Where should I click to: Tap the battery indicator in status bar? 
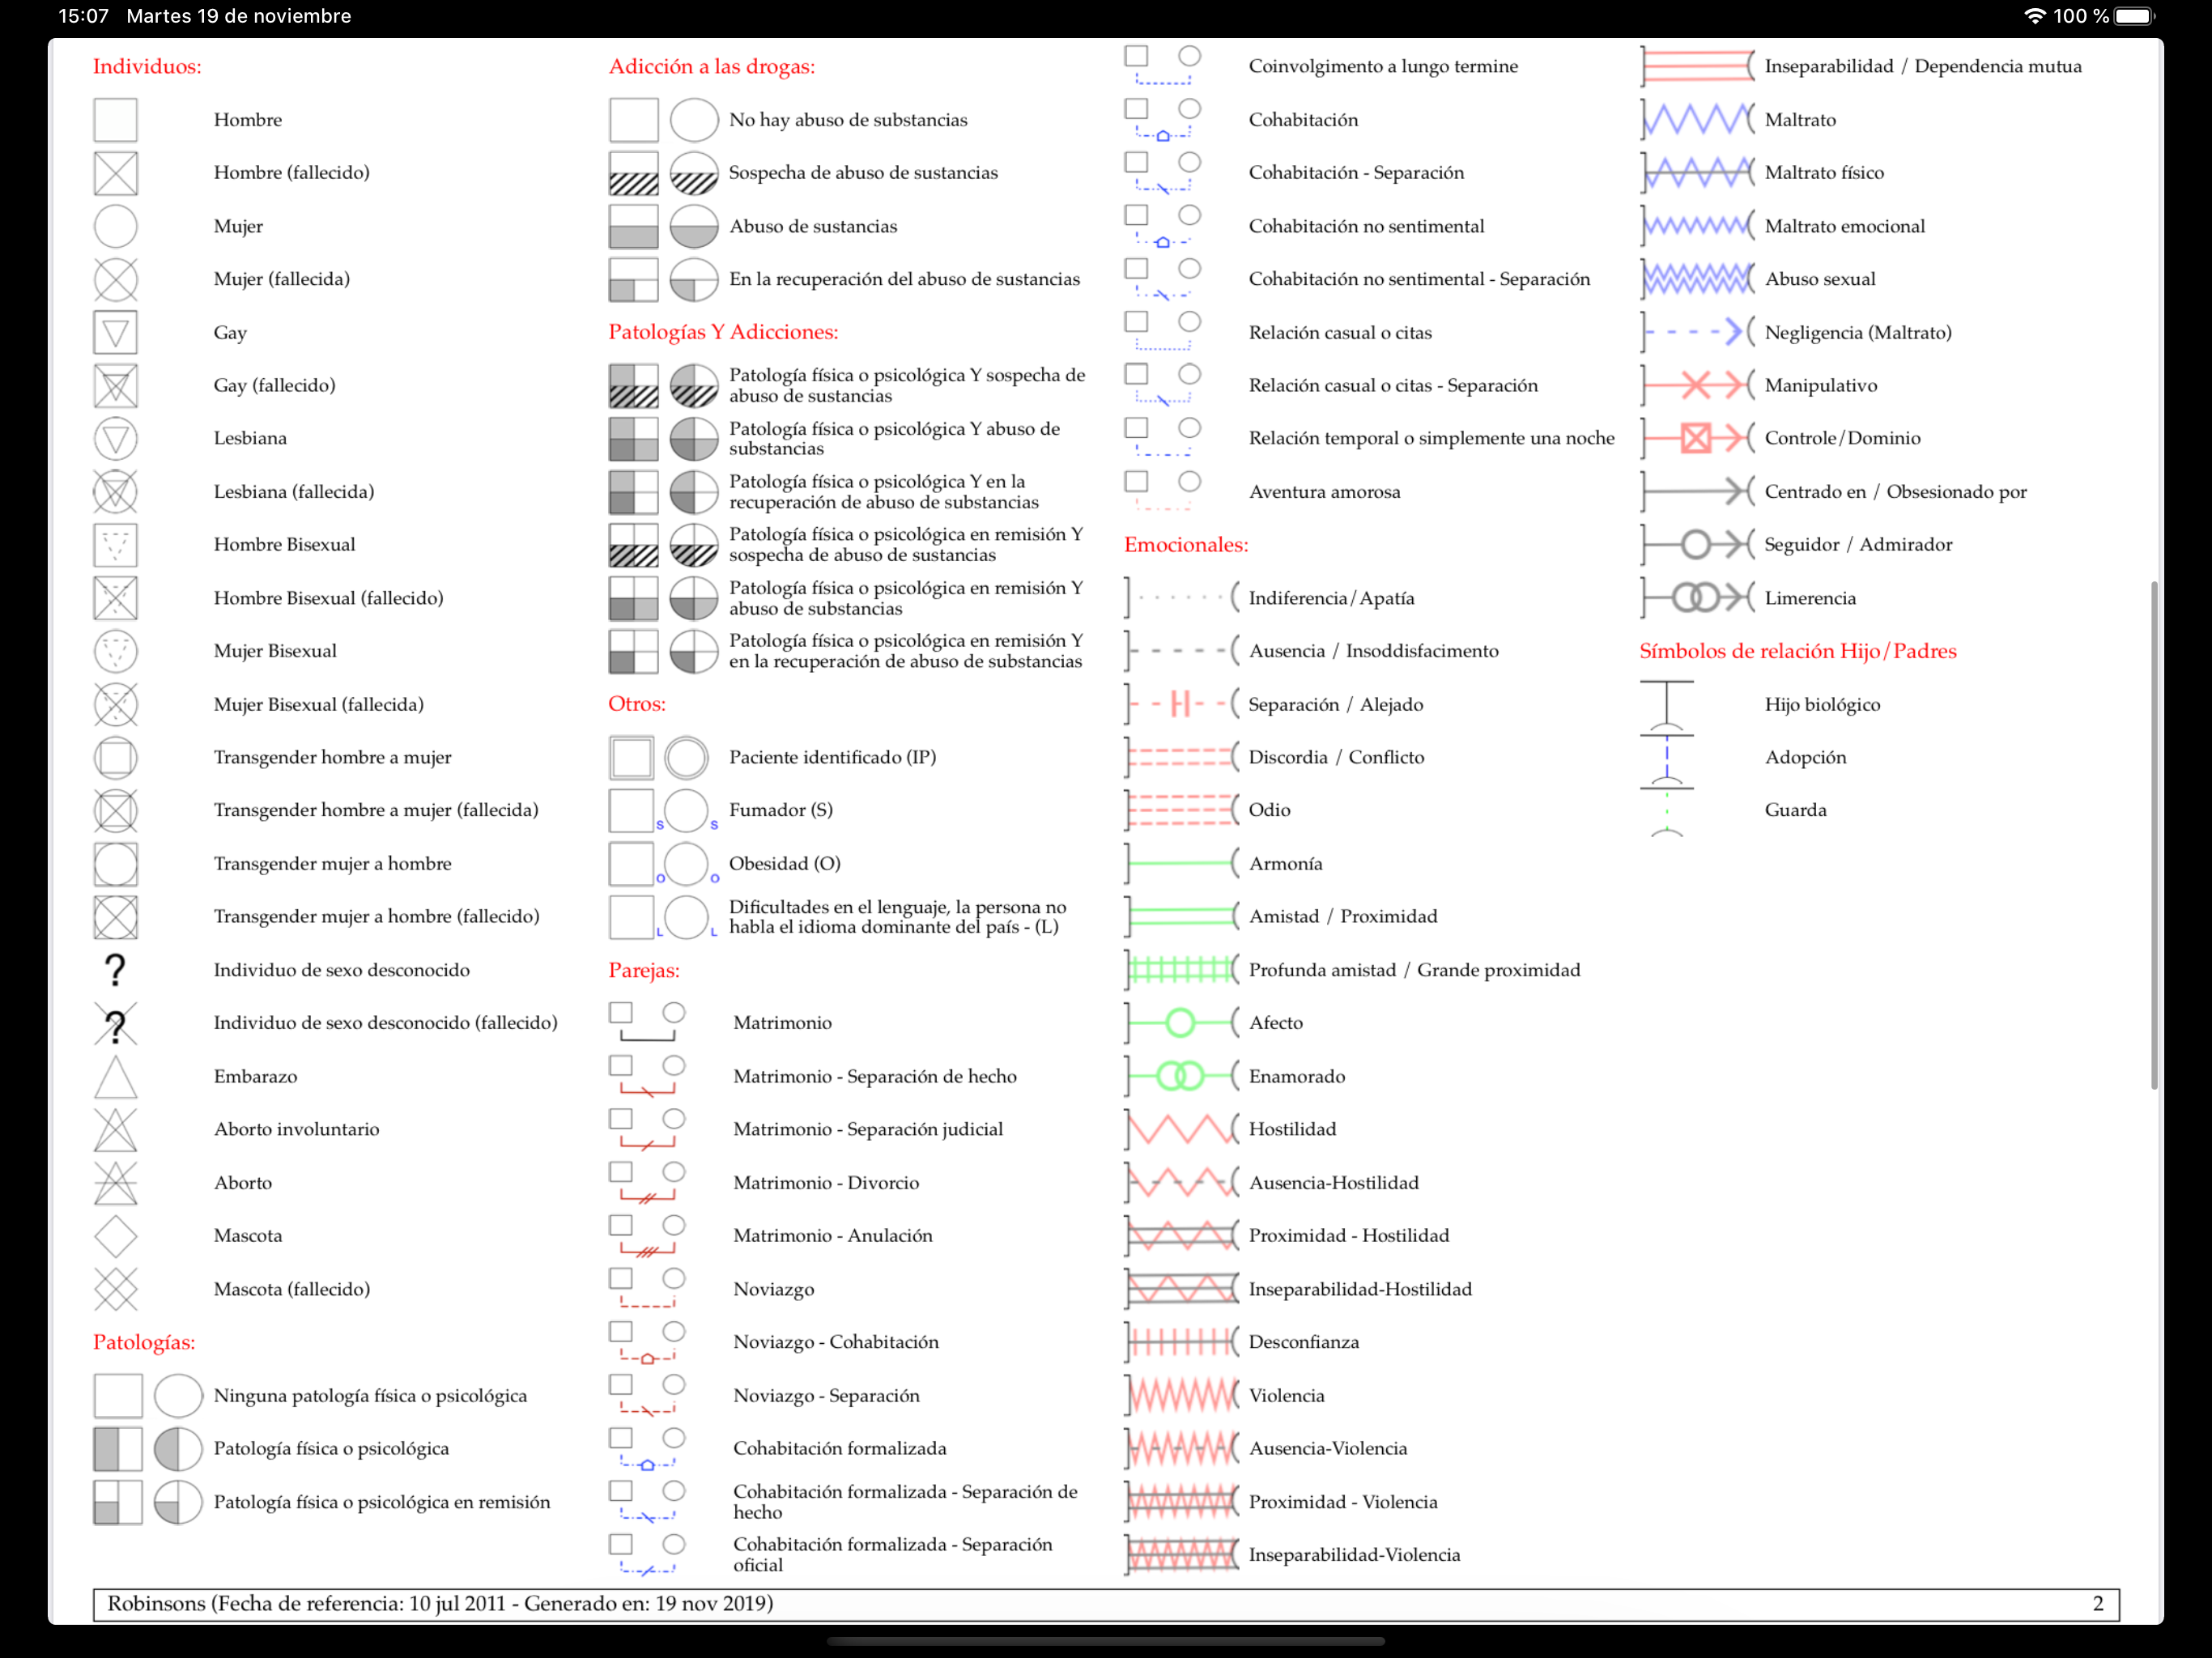click(x=2135, y=16)
